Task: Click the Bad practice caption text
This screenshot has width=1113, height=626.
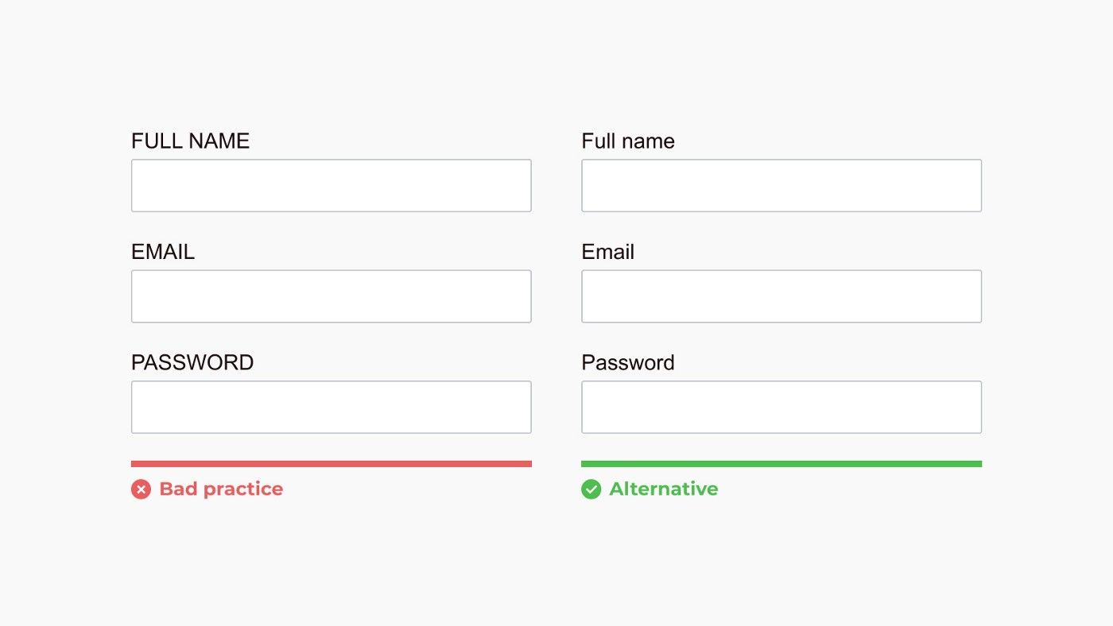Action: coord(221,489)
